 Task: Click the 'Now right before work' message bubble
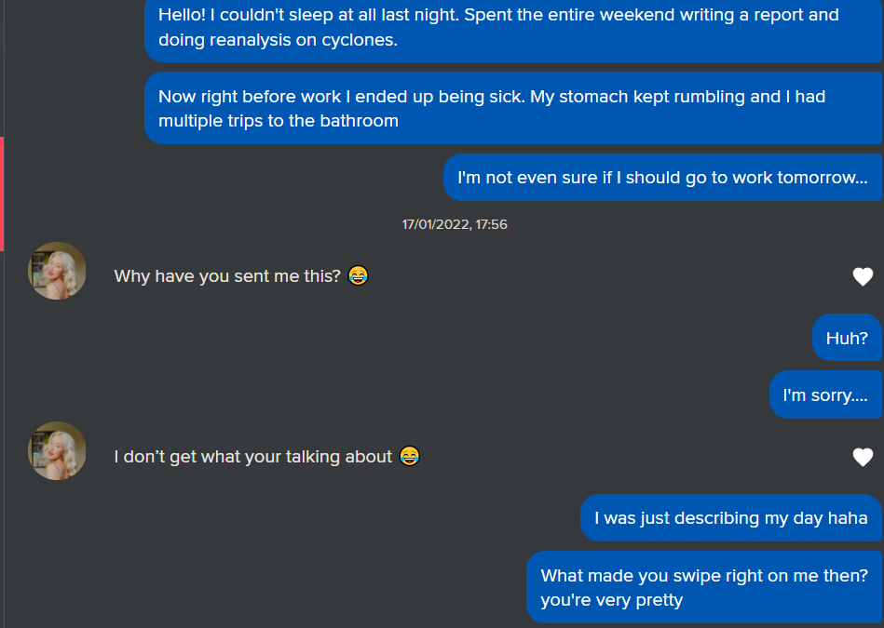coord(513,109)
